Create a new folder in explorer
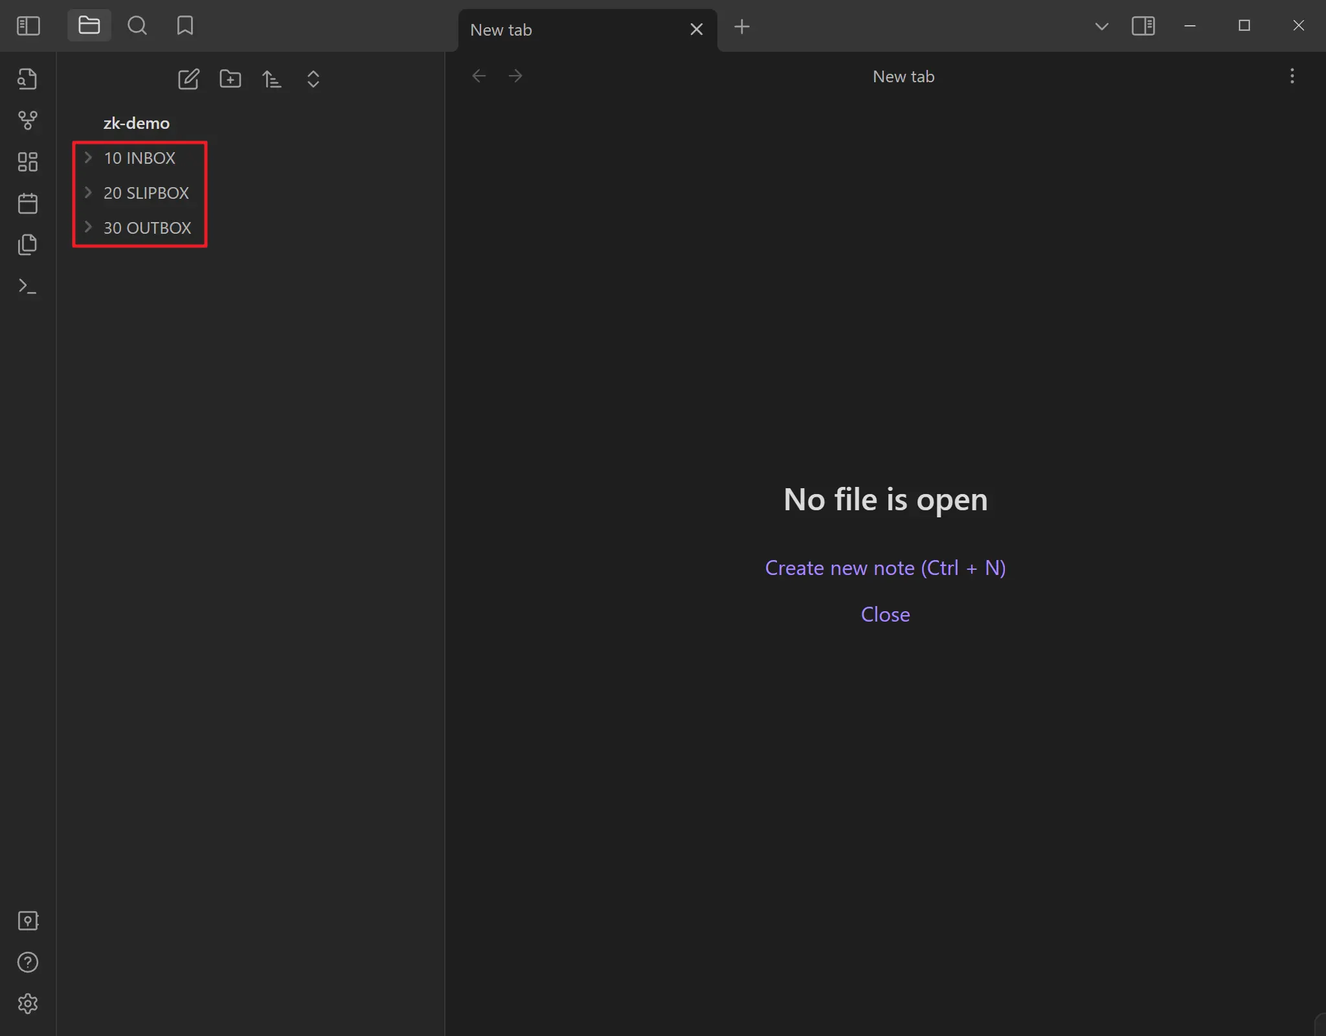The width and height of the screenshot is (1326, 1036). click(x=230, y=79)
